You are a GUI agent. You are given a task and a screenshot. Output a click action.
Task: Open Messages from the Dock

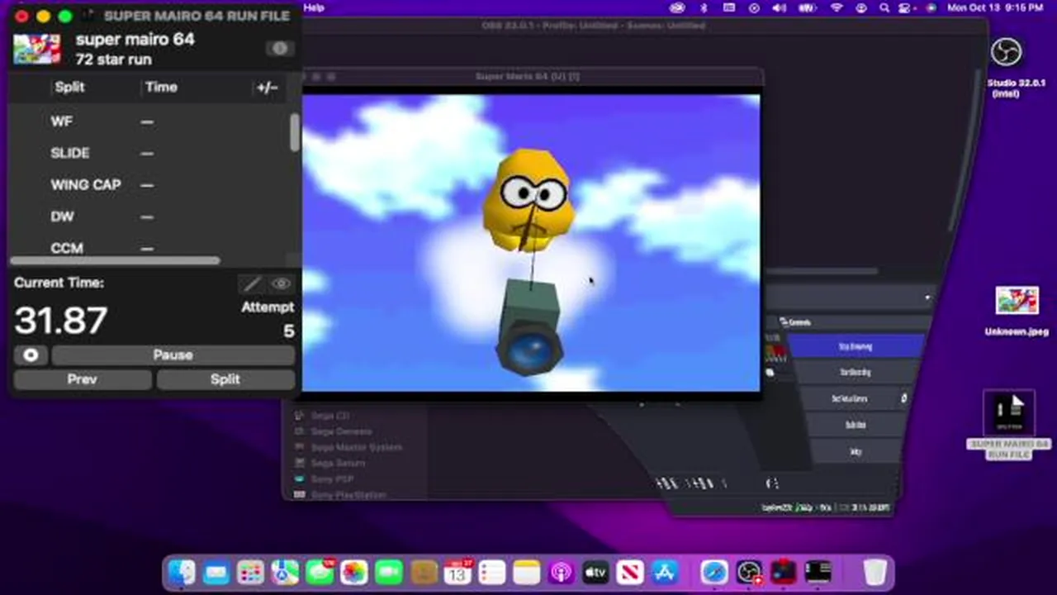(x=320, y=572)
